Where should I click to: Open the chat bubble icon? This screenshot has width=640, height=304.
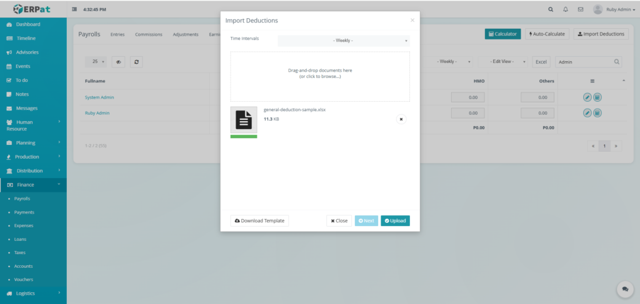[x=624, y=289]
